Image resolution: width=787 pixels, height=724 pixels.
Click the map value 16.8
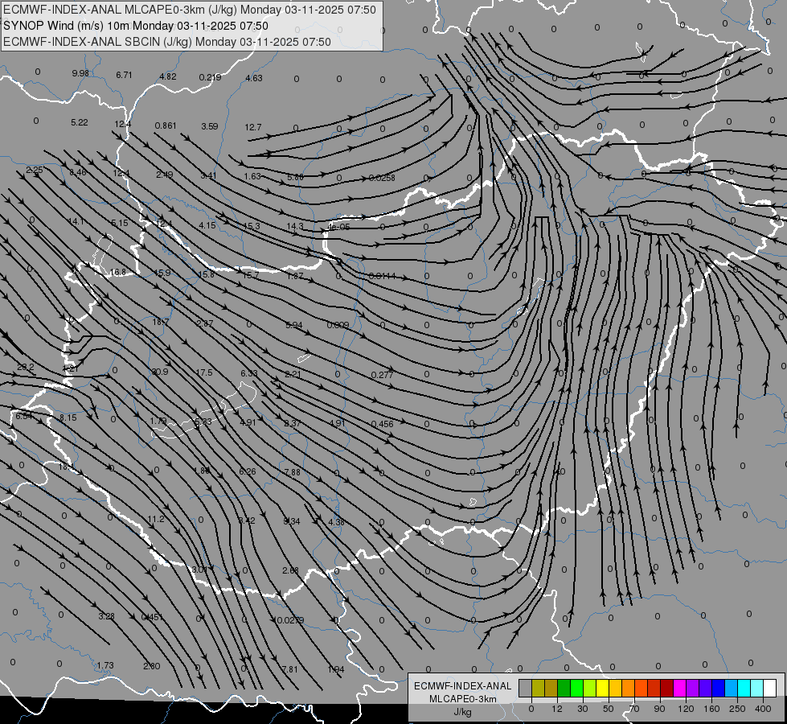(x=117, y=273)
